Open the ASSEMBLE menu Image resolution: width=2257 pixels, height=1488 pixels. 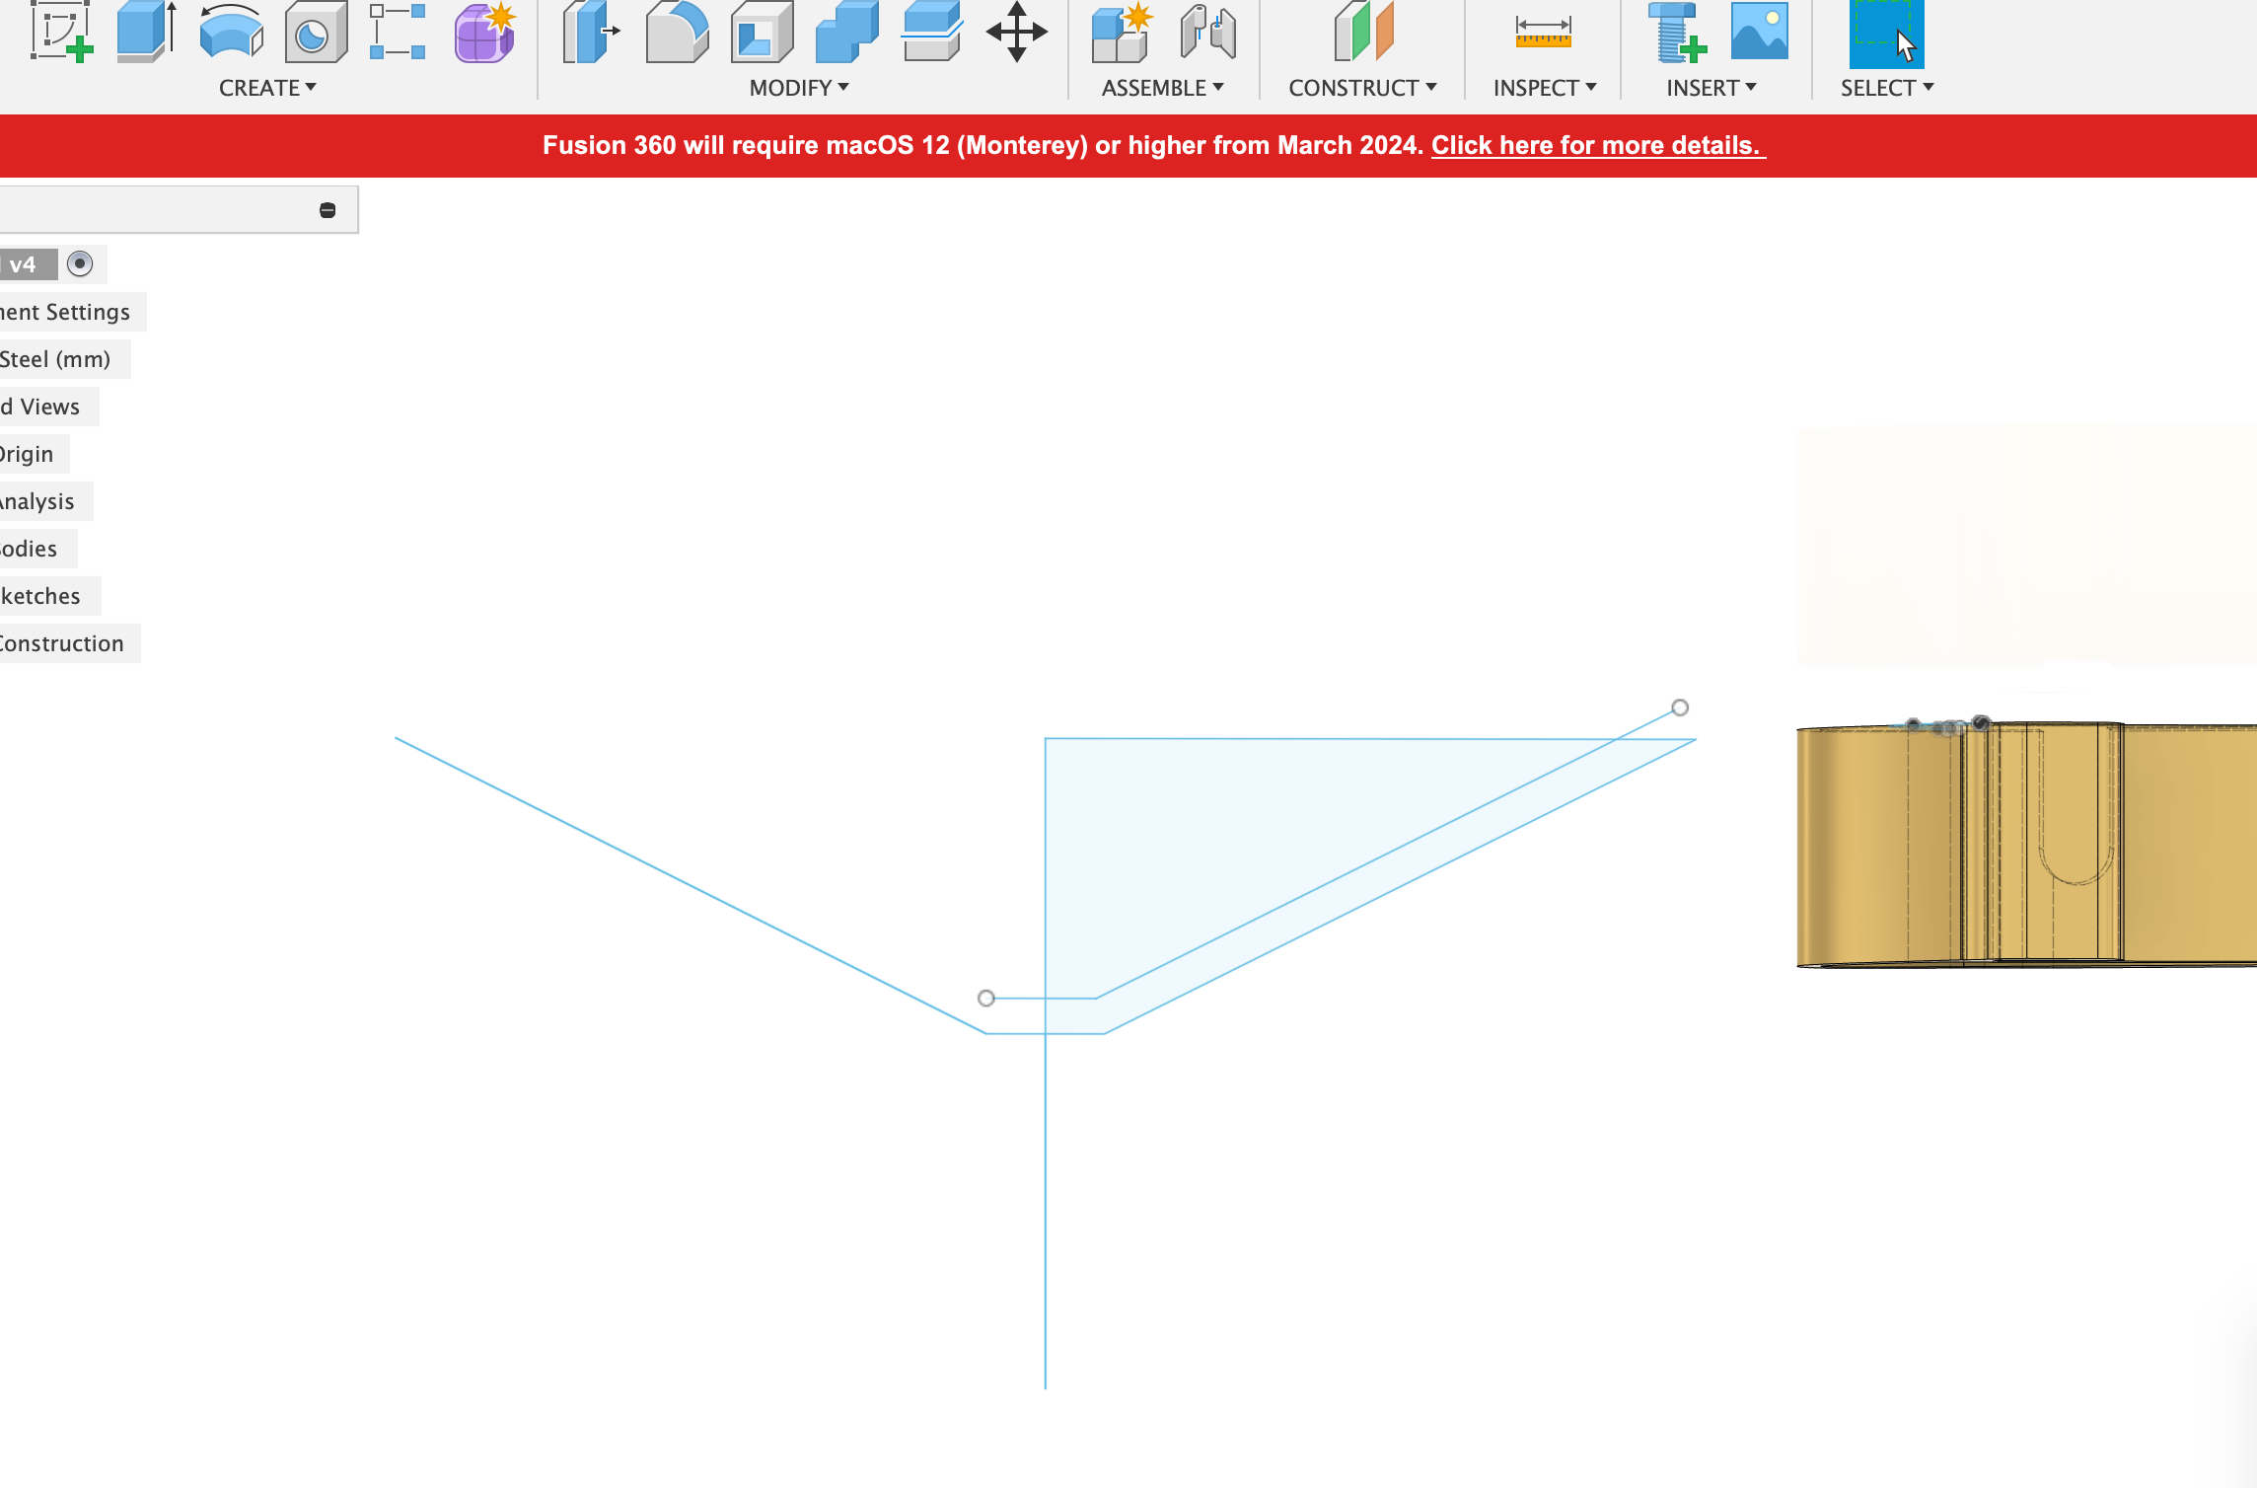1163,88
